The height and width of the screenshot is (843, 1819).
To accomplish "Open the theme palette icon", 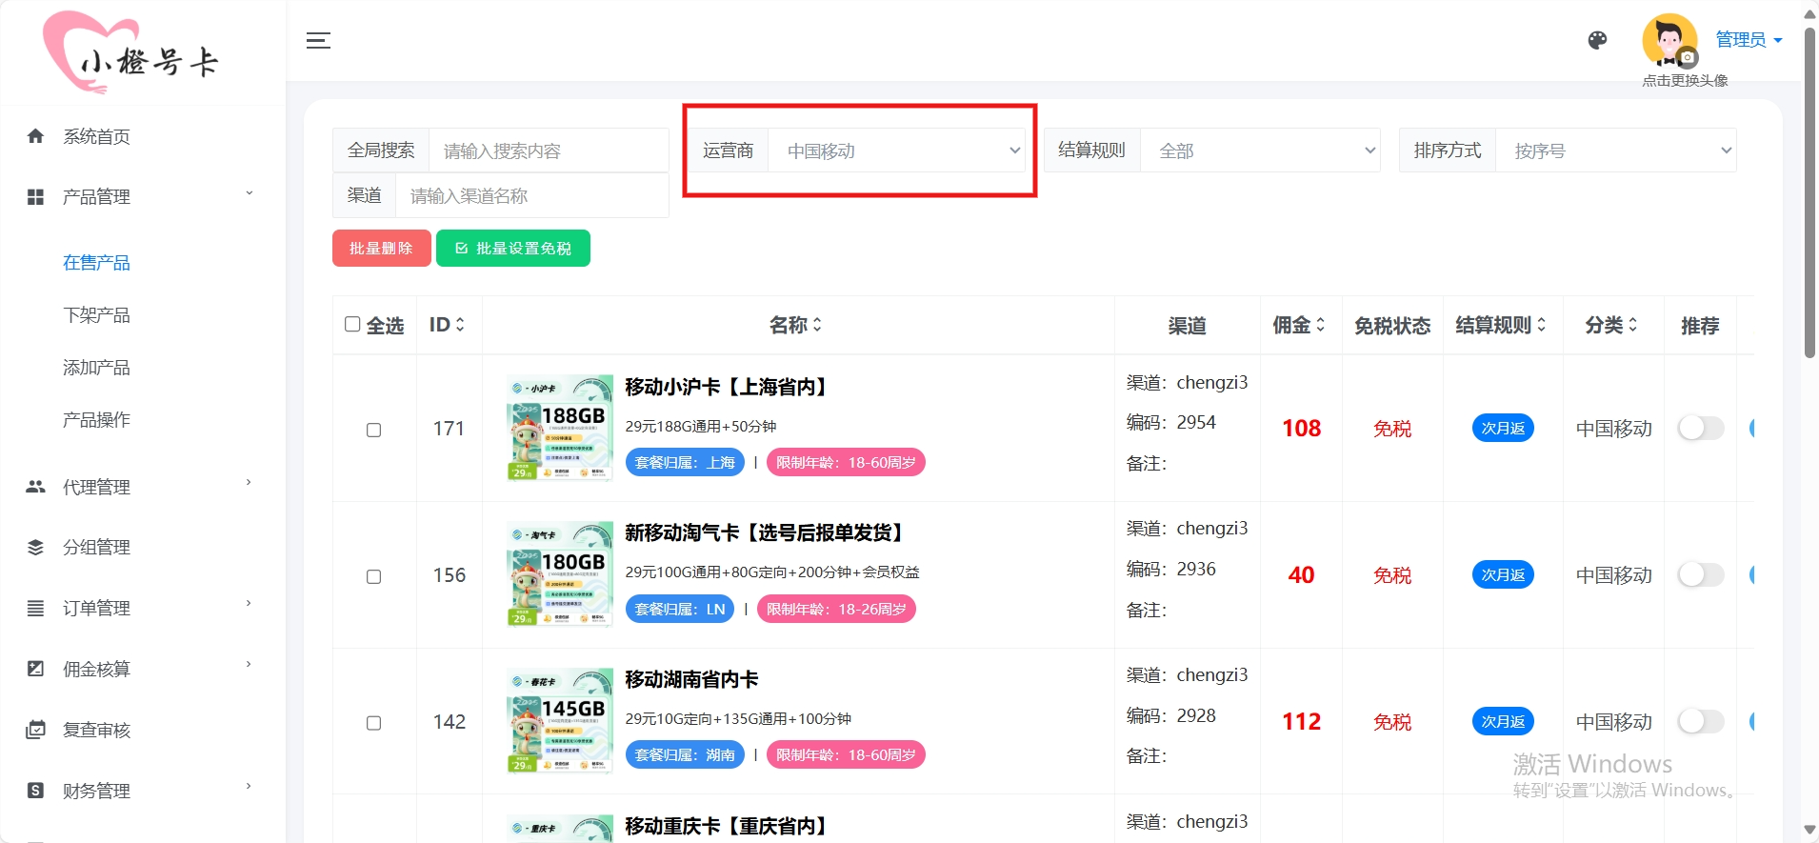I will coord(1597,40).
